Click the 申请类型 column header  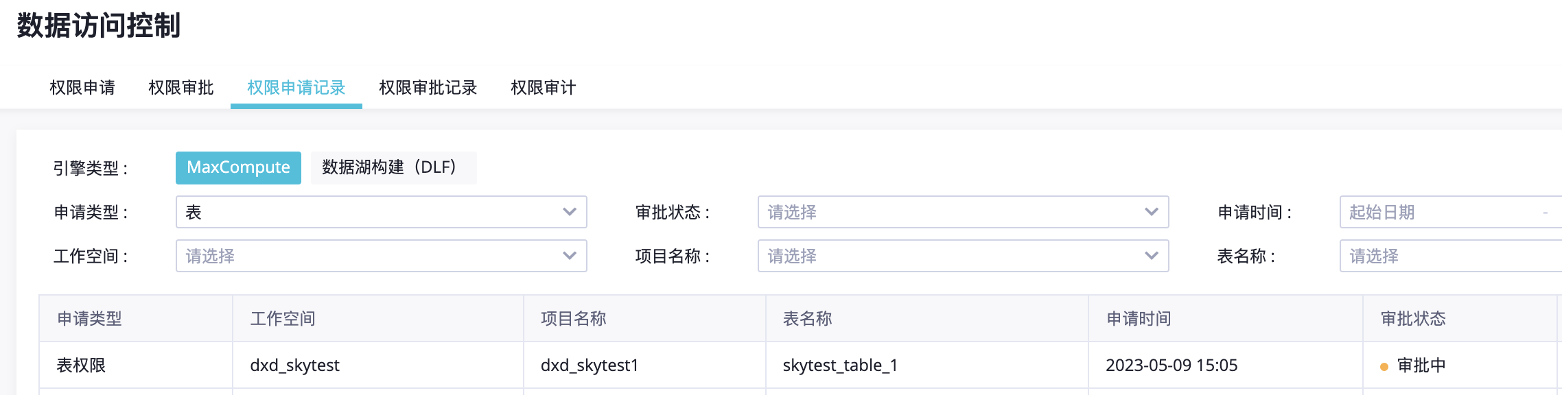[x=89, y=319]
